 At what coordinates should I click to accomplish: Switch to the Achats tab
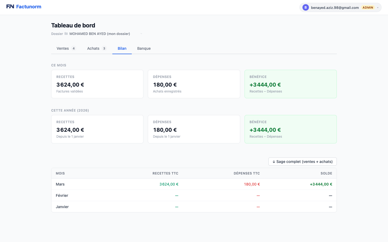pos(93,48)
